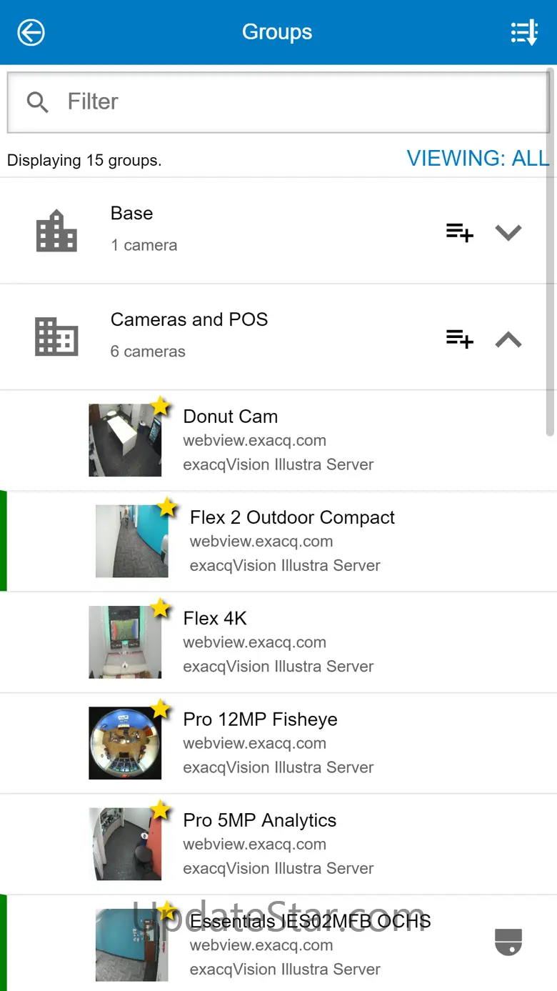557x991 pixels.
Task: Open the Essentials IES02MFB OCHS camera
Action: (x=310, y=921)
